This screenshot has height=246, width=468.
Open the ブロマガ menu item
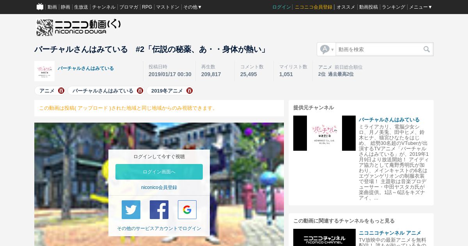[129, 7]
